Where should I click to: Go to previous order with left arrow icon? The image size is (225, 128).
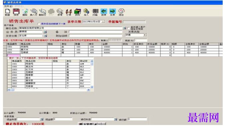pyautogui.click(x=104, y=12)
